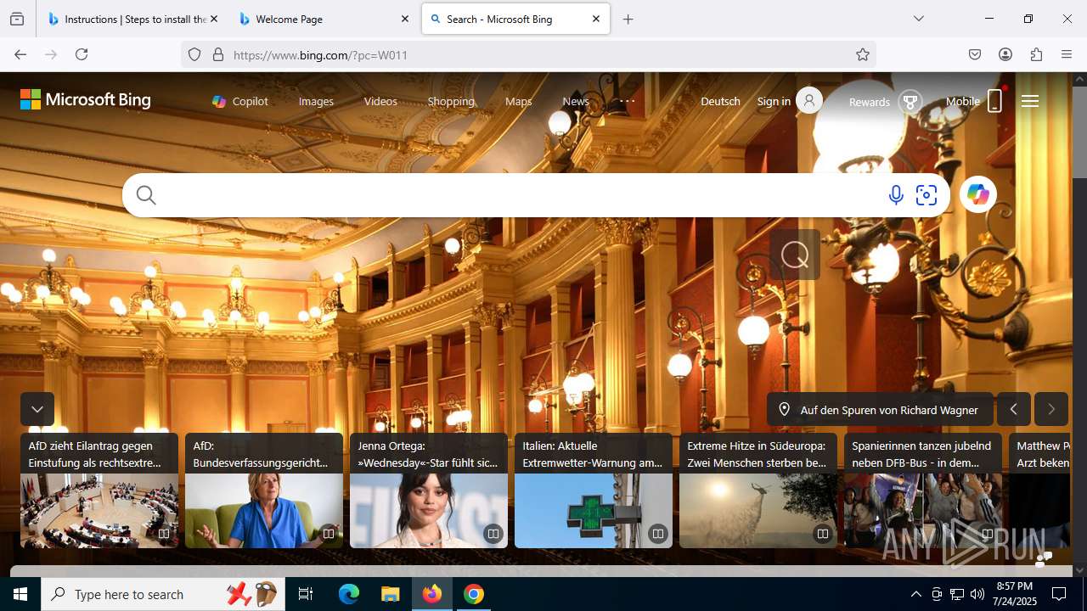This screenshot has height=611, width=1087.
Task: Open a new browser tab
Action: point(628,19)
